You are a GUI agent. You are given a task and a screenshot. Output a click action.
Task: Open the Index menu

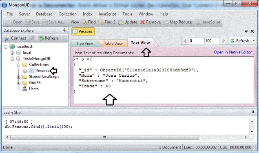pyautogui.click(x=88, y=14)
